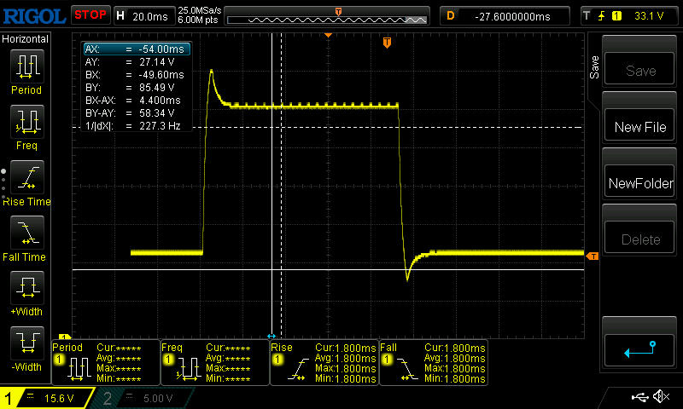Viewport: 683px width, 409px height.
Task: Select channel 2 5.00 V label
Action: tap(158, 398)
